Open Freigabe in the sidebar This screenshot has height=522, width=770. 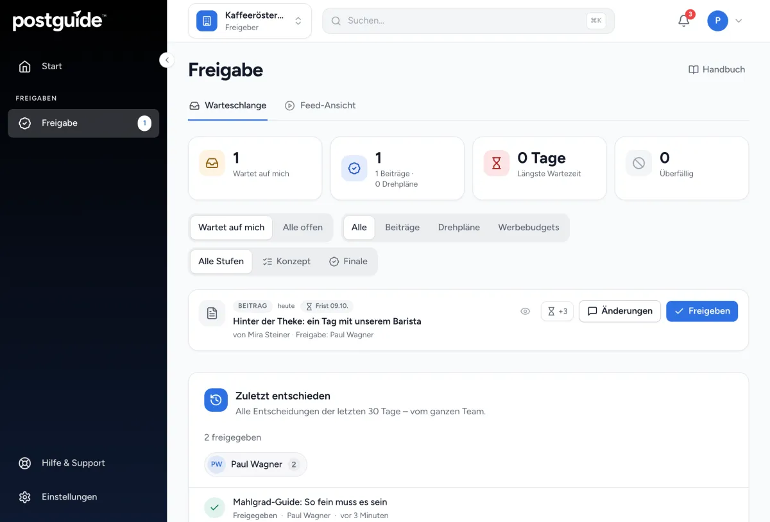click(83, 123)
